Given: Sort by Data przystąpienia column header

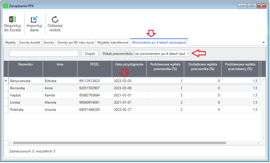Looking at the screenshot, I should (129, 69).
